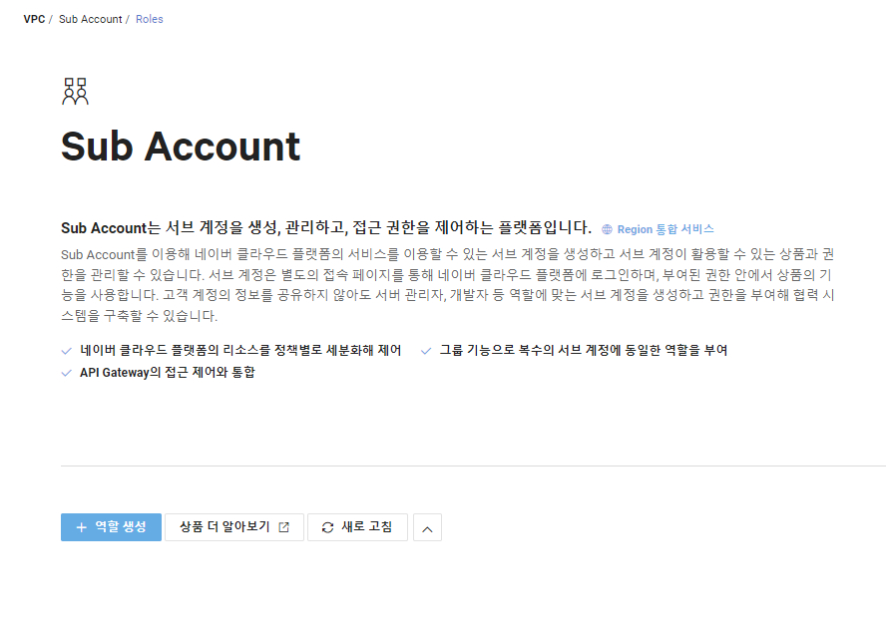Image resolution: width=886 pixels, height=621 pixels.
Task: Click the checkmark icon beside 네이버 클라우드 플랫폼의 리소스 line
Action: [67, 351]
